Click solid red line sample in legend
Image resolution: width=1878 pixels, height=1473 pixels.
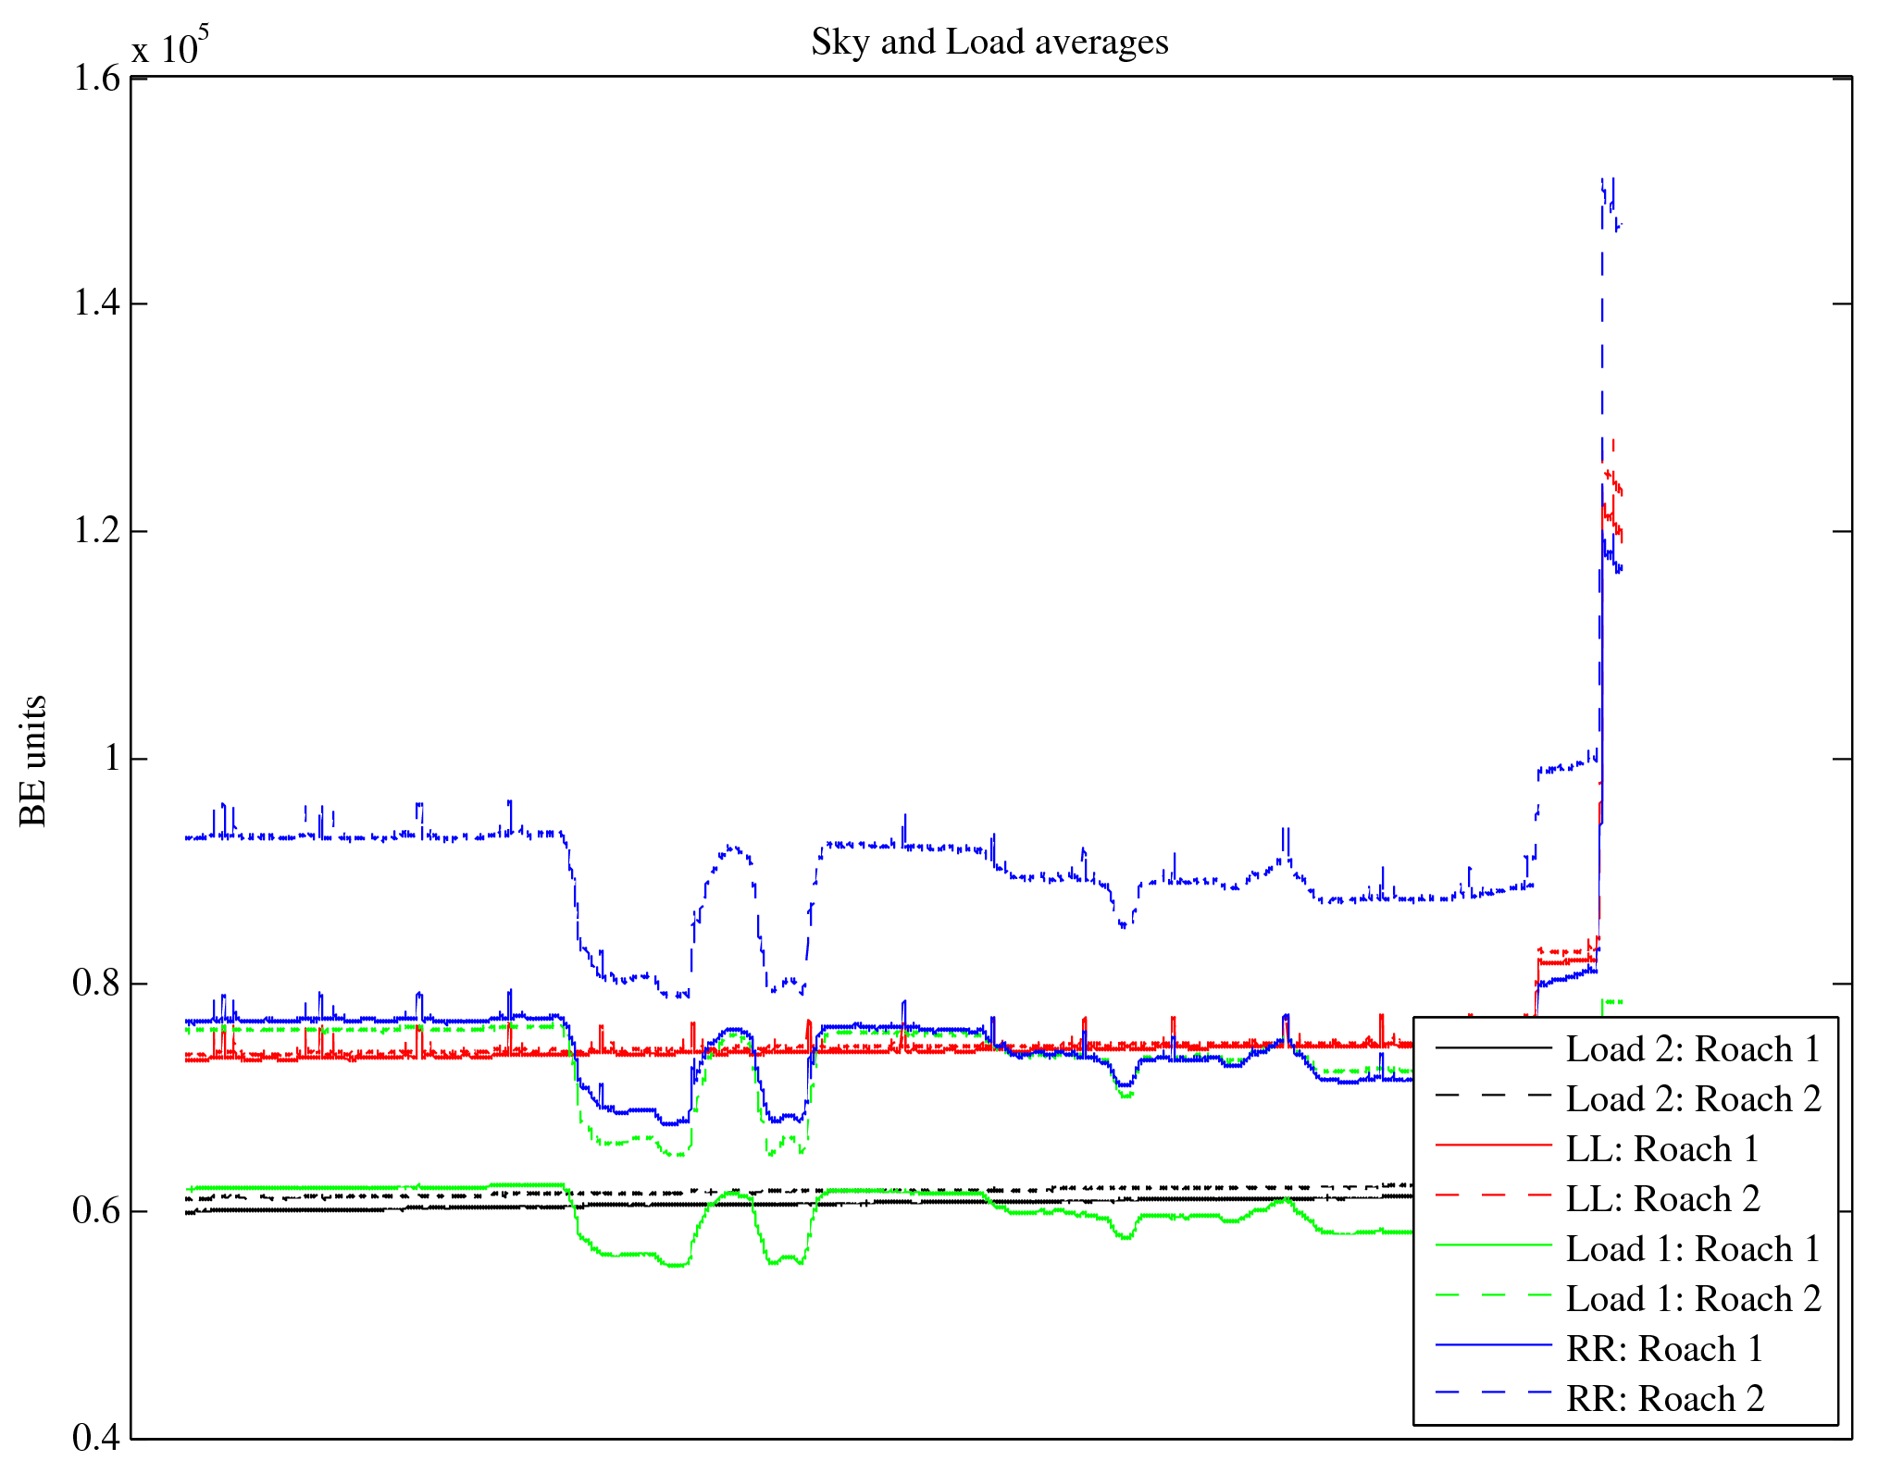point(1493,1145)
